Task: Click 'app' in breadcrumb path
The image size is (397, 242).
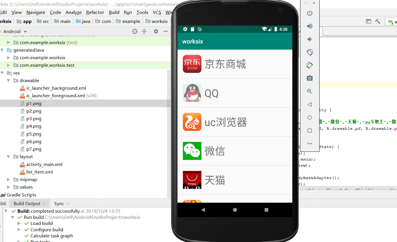Action: [x=27, y=21]
